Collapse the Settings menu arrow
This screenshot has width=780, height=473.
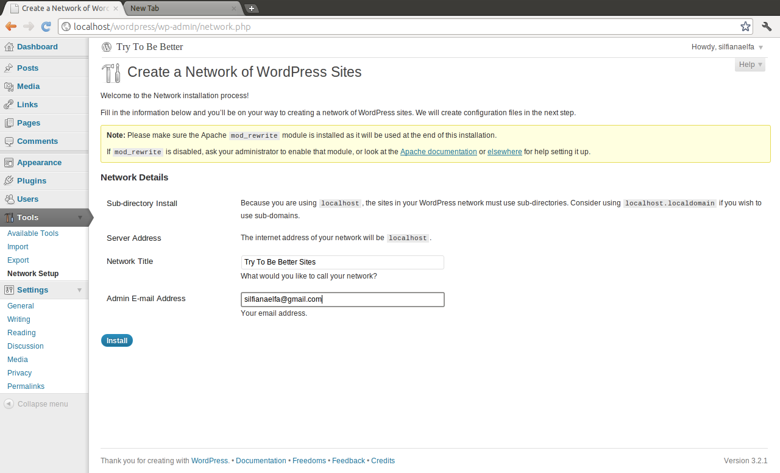[80, 290]
